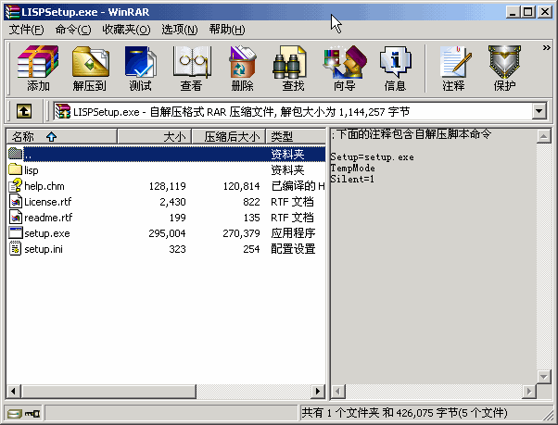The image size is (558, 425).
Task: Sort by the Name (名称) column header
Action: tap(62, 136)
